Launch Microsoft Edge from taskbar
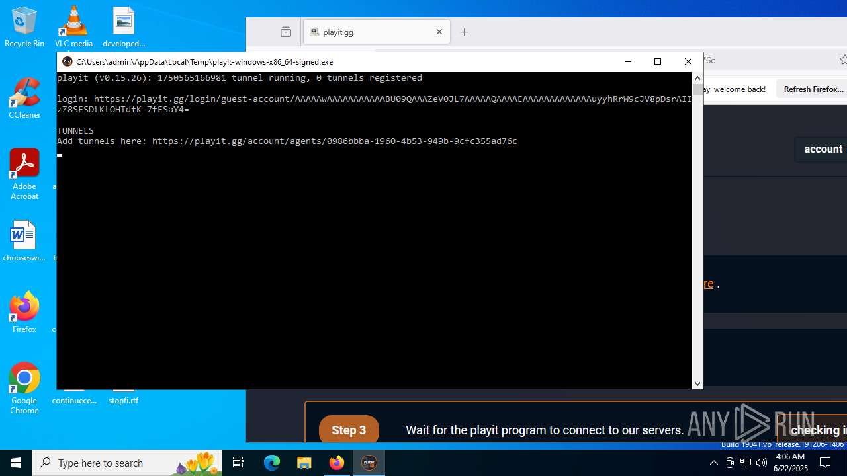Image resolution: width=847 pixels, height=476 pixels. point(272,463)
